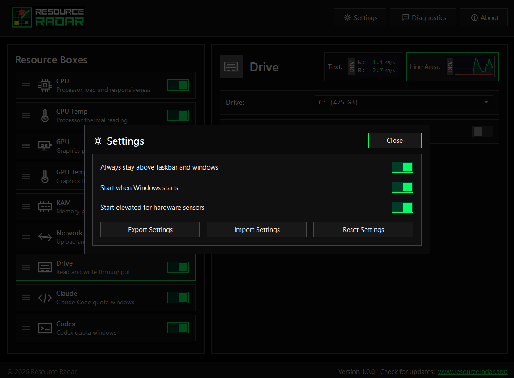Disable the CPU Temp resource box toggle
Viewport: 514px width, 378px height.
pyautogui.click(x=178, y=116)
